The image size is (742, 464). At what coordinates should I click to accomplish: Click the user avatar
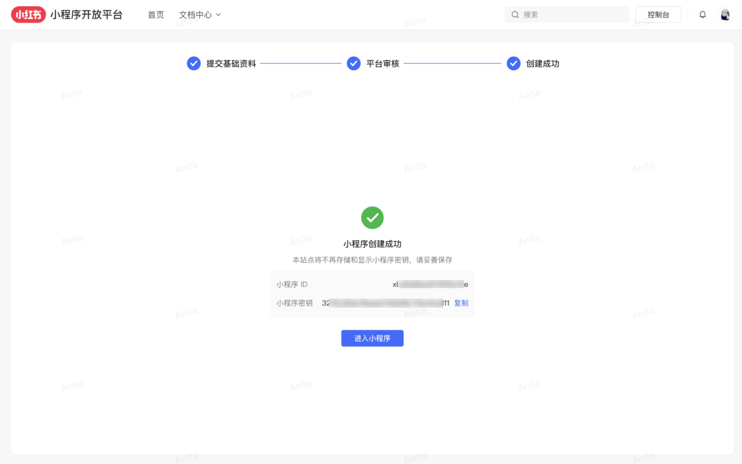(x=725, y=14)
